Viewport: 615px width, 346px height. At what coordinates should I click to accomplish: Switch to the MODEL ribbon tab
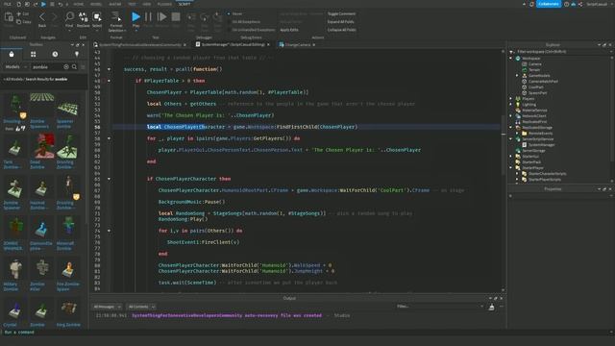[x=96, y=4]
